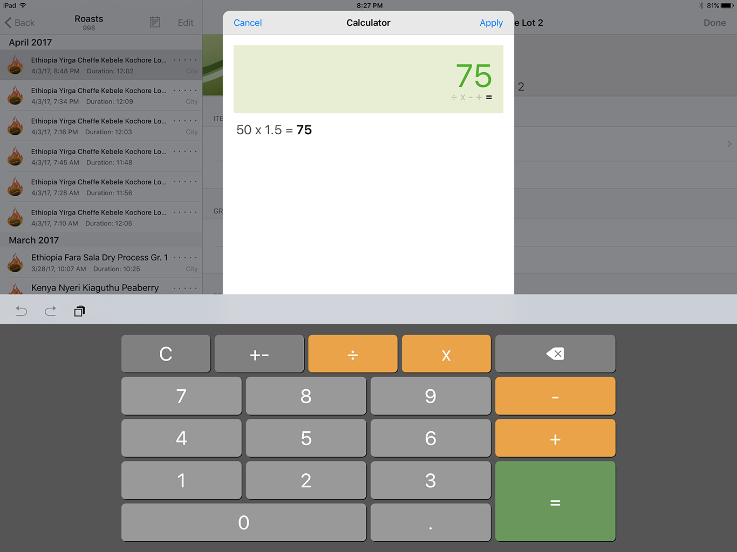Tap the redo arrow icon
The width and height of the screenshot is (737, 552).
[x=50, y=311]
